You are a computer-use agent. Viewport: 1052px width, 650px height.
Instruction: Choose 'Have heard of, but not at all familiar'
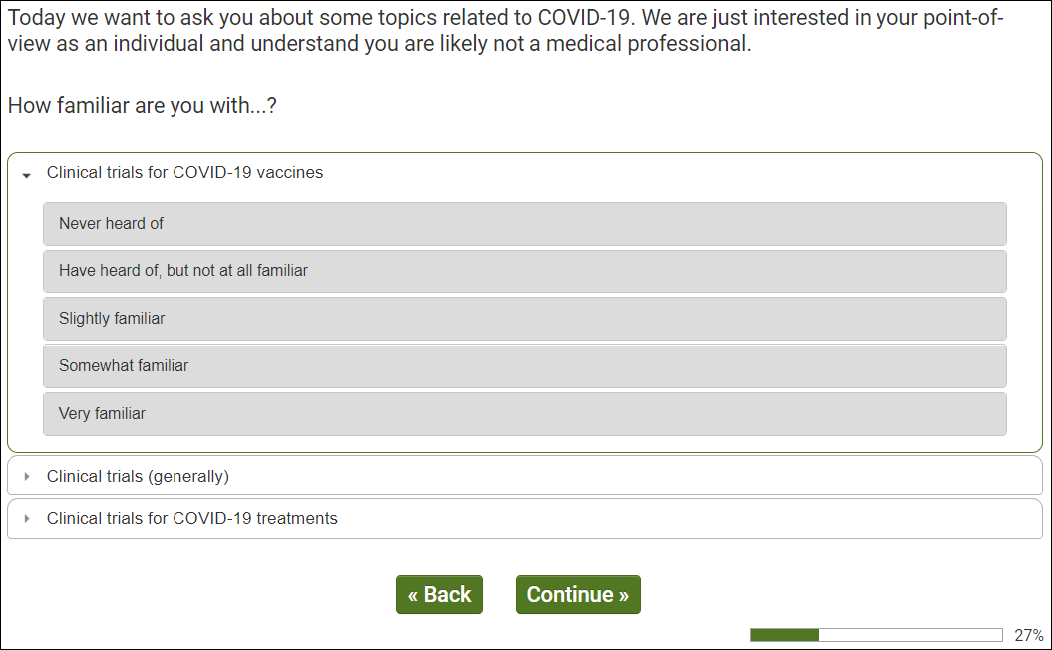click(x=525, y=271)
